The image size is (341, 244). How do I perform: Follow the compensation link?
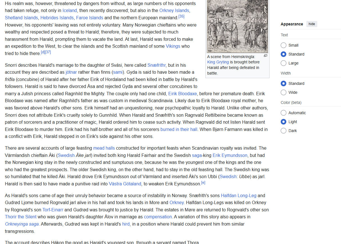click(158, 217)
